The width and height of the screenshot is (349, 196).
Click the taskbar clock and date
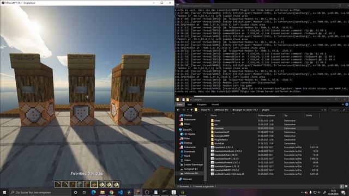333,192
